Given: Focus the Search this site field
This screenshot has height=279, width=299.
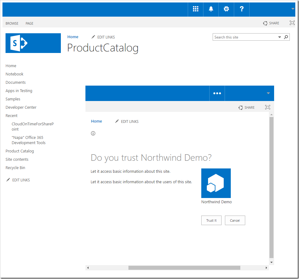Looking at the screenshot, I should pos(245,37).
